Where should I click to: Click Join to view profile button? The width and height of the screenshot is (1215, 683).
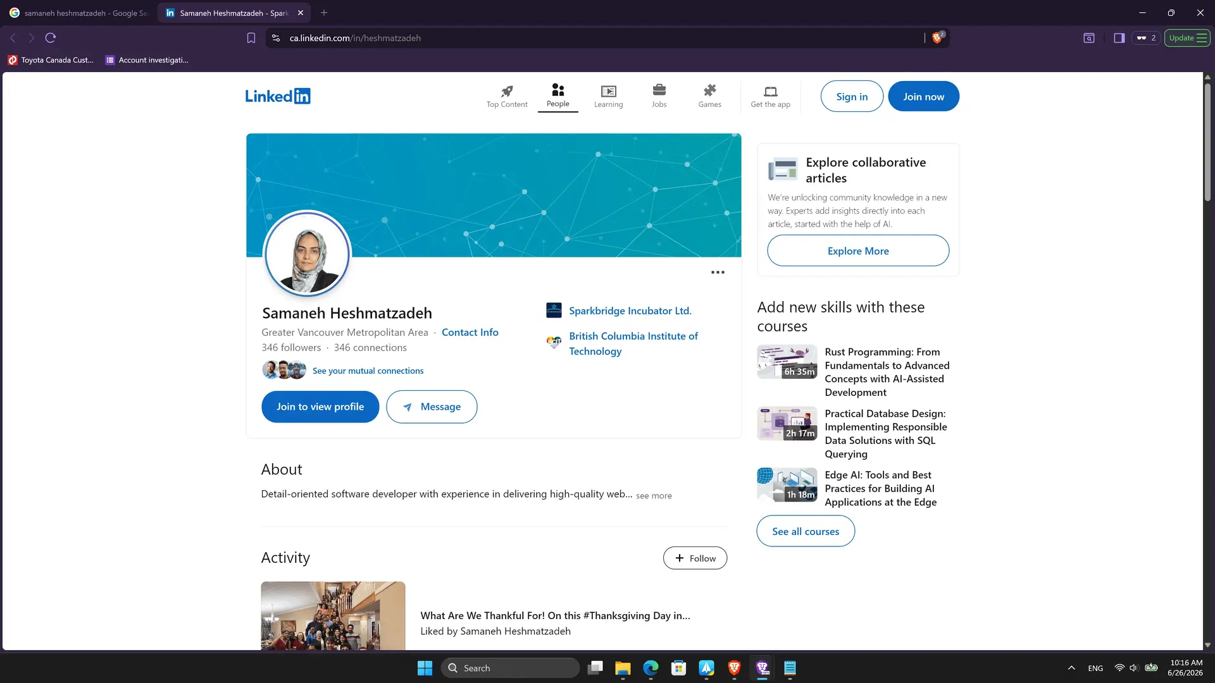(x=320, y=407)
